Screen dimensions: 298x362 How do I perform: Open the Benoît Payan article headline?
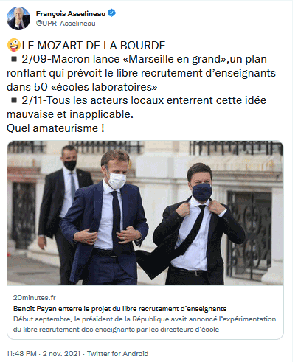pyautogui.click(x=120, y=309)
